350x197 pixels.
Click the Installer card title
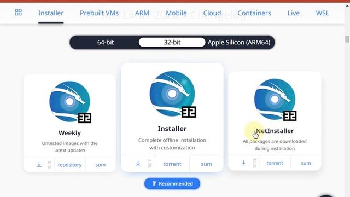(x=172, y=129)
